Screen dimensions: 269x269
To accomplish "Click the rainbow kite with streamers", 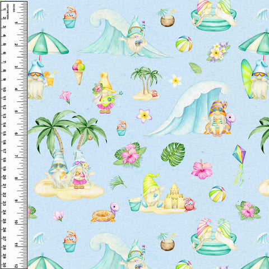I will click(x=239, y=165).
